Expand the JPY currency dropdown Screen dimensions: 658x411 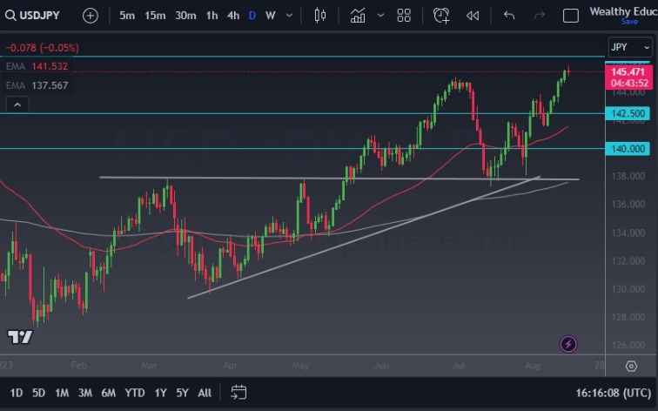click(x=628, y=47)
